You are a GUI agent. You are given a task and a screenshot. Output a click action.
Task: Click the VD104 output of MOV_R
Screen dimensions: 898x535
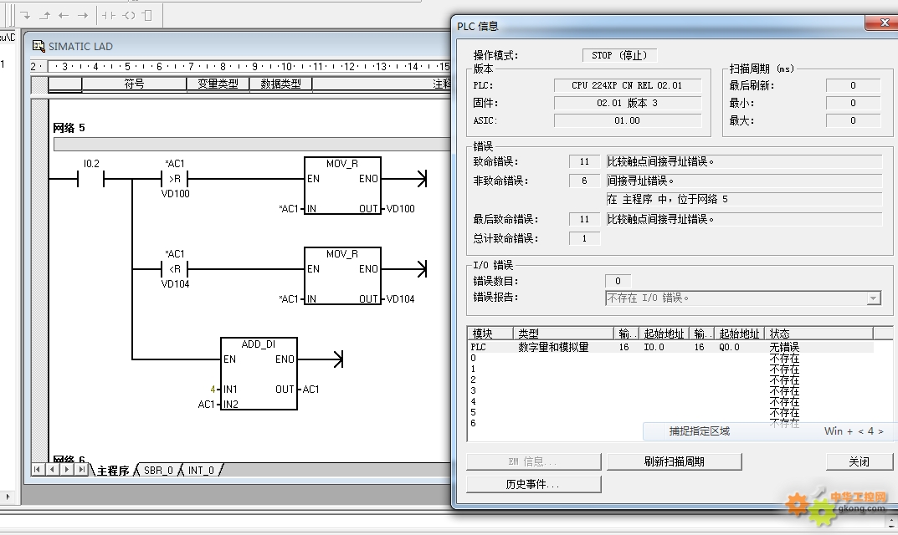click(400, 298)
